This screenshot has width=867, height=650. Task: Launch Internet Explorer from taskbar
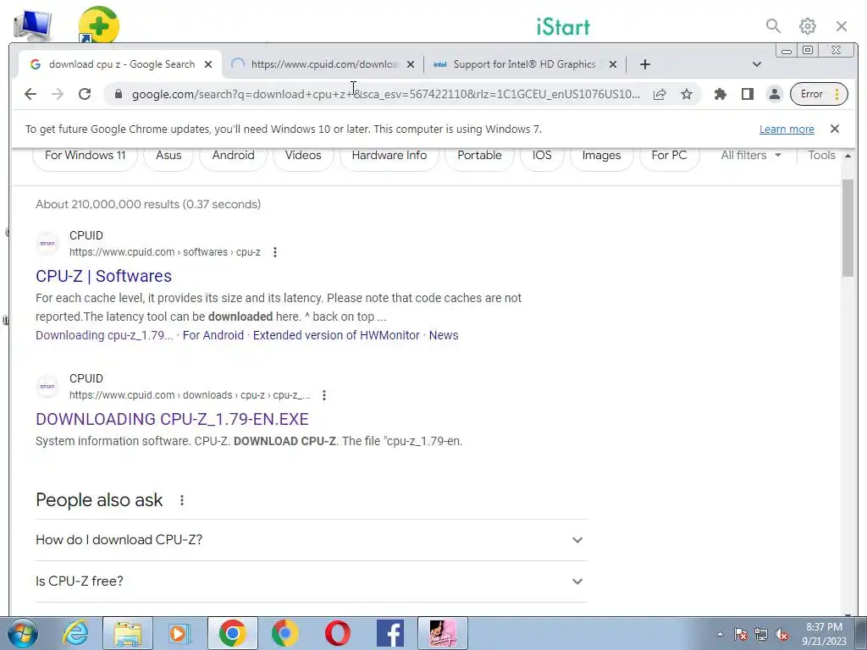tap(75, 633)
